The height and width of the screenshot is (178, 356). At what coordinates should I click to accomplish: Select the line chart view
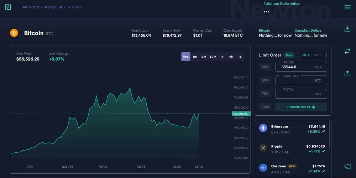pyautogui.click(x=186, y=57)
